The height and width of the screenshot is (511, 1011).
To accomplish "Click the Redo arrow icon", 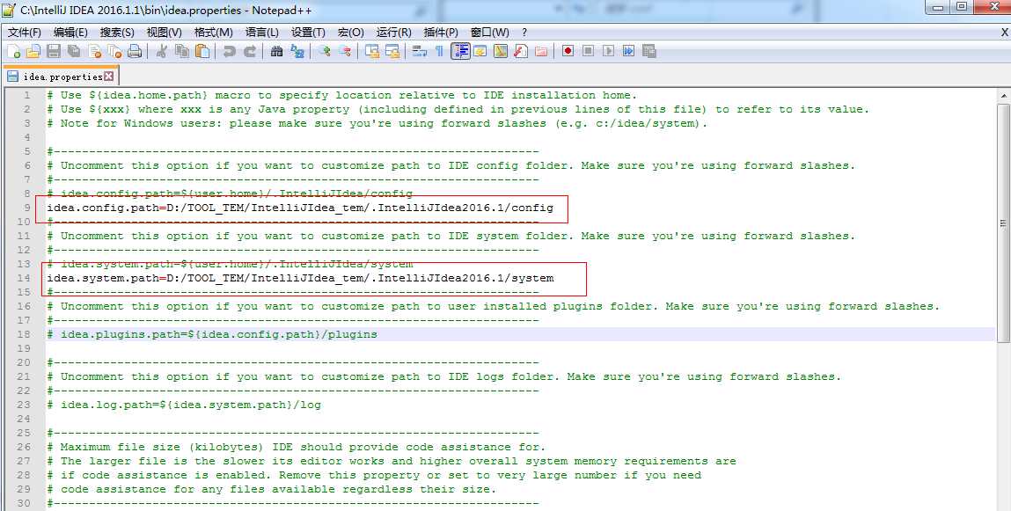I will tap(250, 52).
